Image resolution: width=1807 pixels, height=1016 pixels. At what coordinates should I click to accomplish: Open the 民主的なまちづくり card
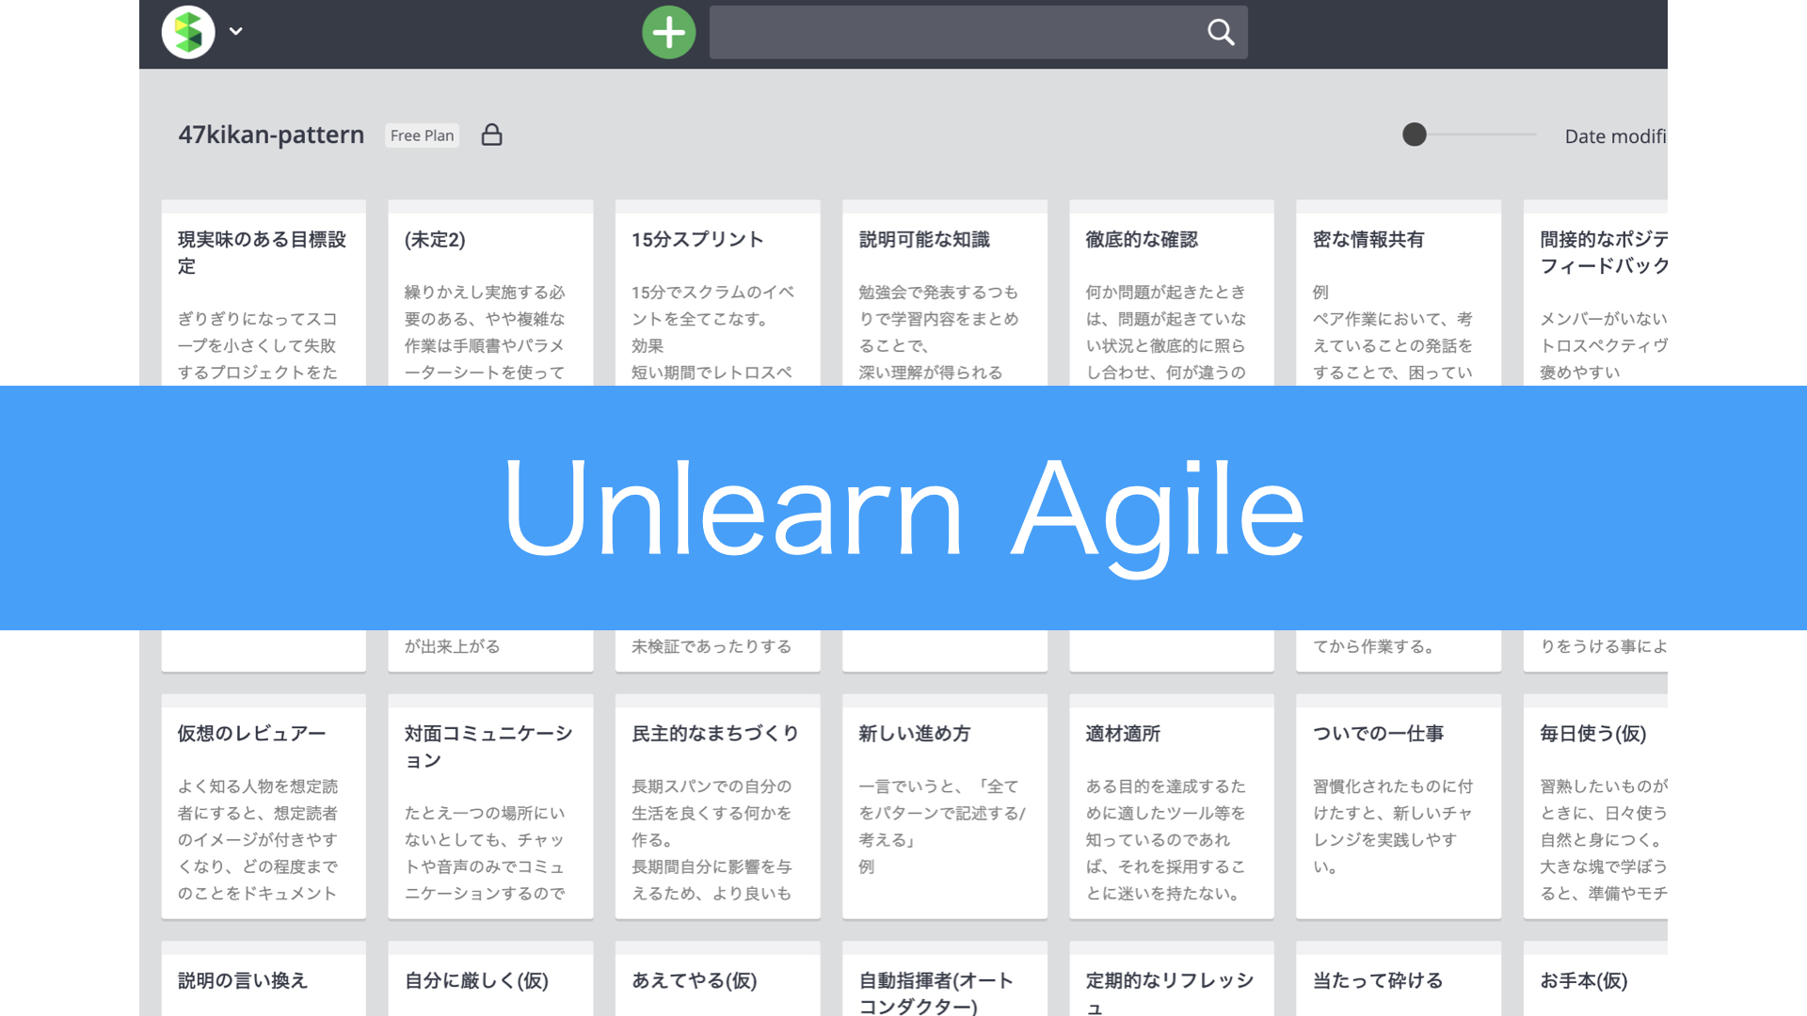point(717,806)
